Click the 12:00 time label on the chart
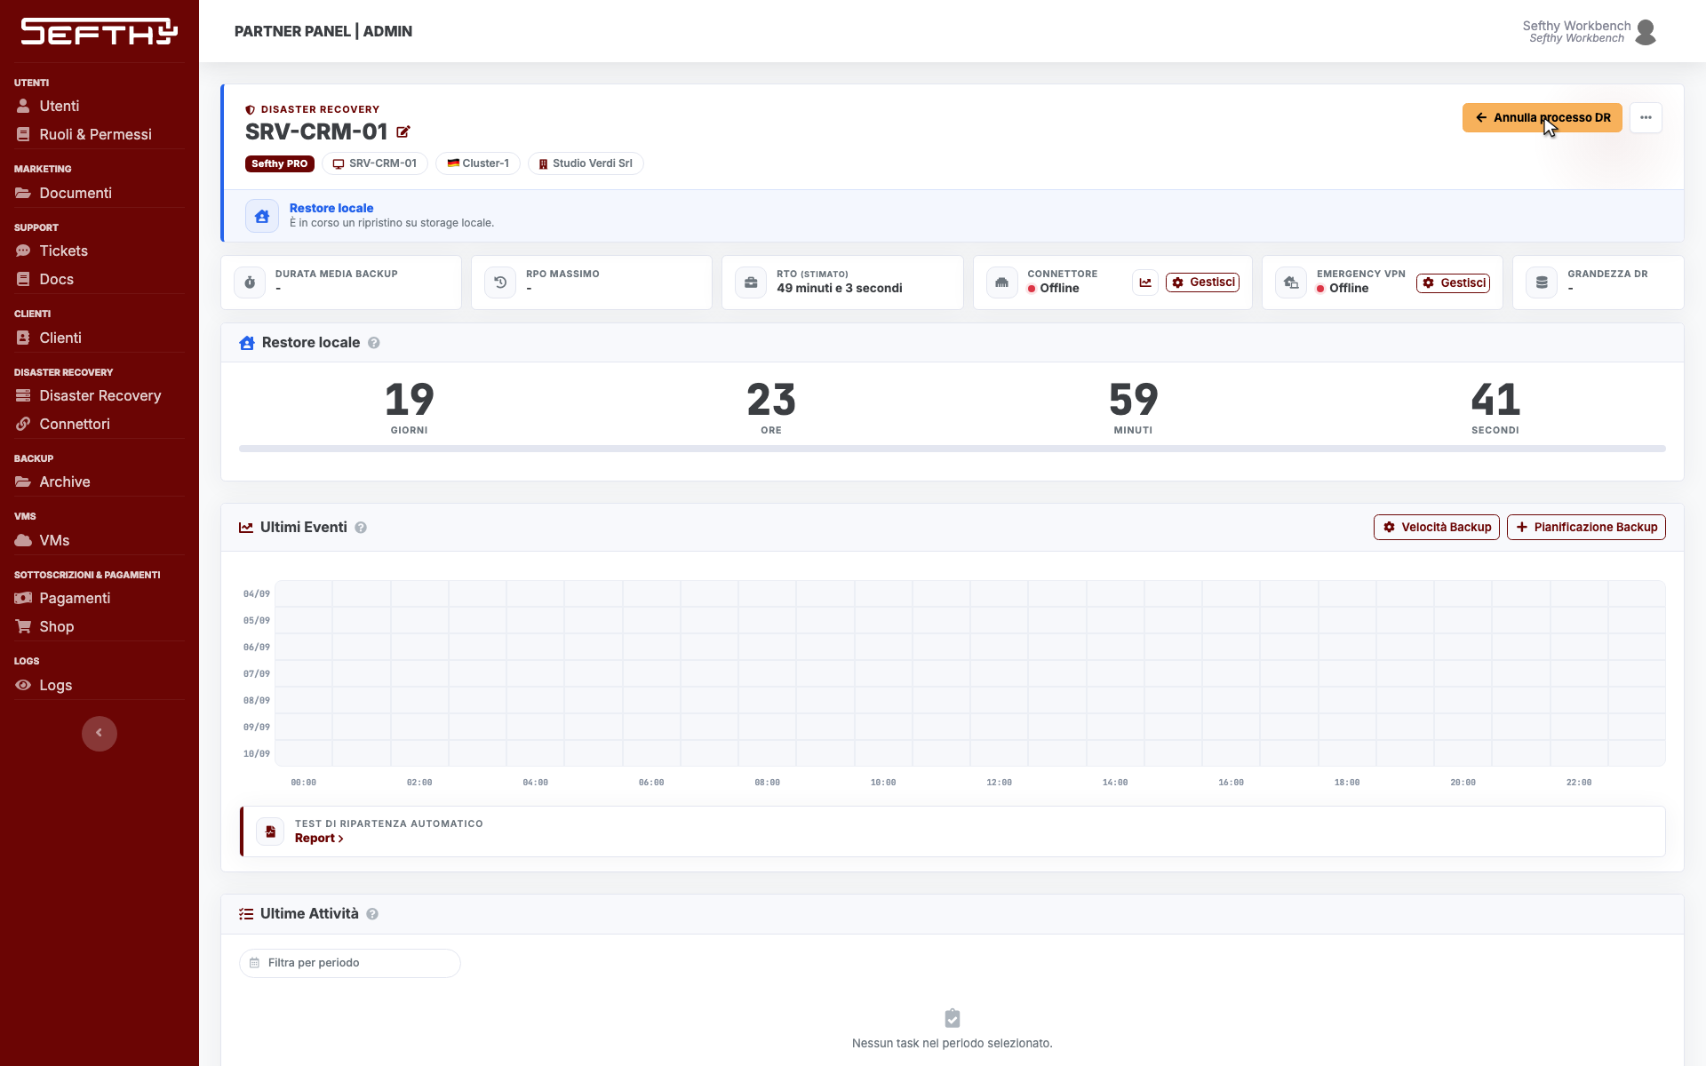 pyautogui.click(x=999, y=783)
